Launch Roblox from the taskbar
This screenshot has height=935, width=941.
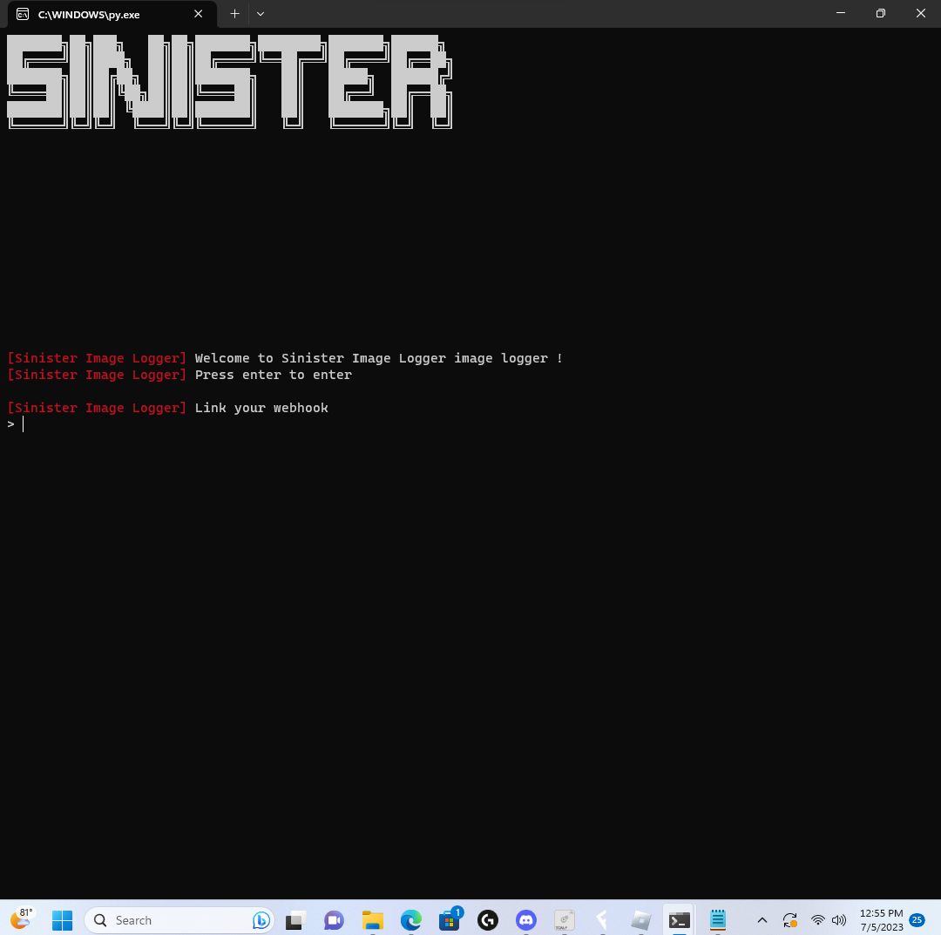pyautogui.click(x=640, y=919)
